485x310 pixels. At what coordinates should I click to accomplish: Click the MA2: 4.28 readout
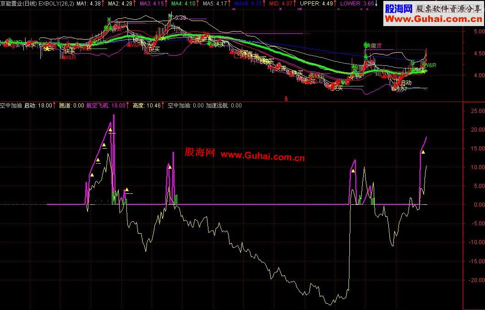(120, 4)
